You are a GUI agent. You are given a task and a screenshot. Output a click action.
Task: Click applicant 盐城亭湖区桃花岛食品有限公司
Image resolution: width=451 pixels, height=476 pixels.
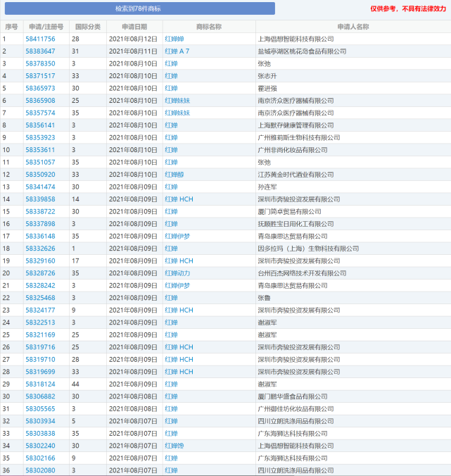(302, 51)
